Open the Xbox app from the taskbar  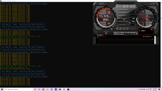click(x=60, y=89)
